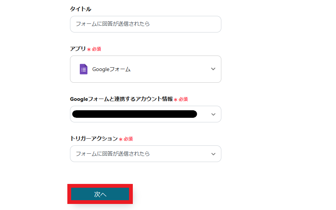
Task: Click the 必須 marker beside アプリ
Action: click(x=96, y=49)
